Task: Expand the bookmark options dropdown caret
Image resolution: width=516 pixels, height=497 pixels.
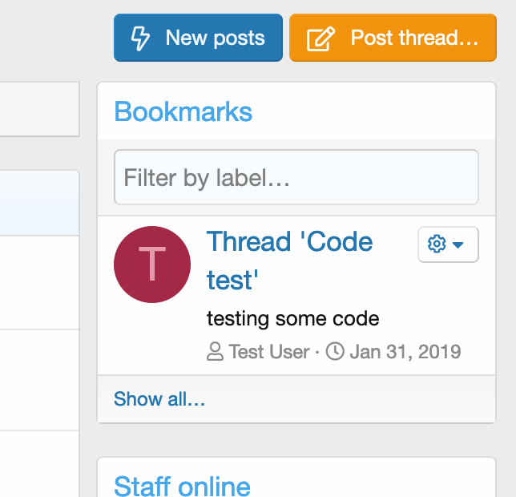Action: click(458, 244)
